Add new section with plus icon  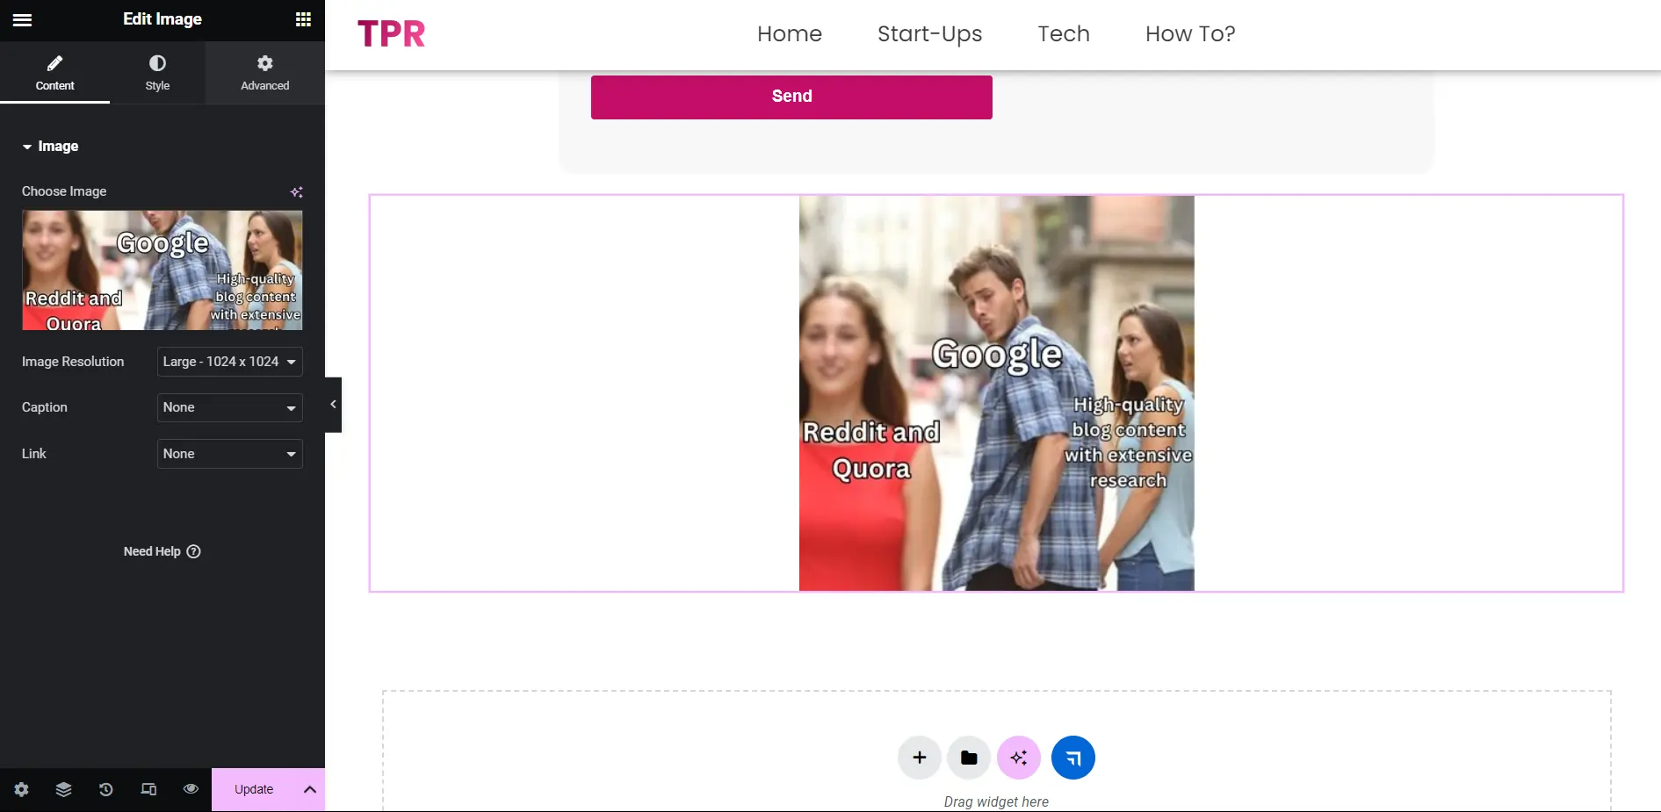click(920, 758)
